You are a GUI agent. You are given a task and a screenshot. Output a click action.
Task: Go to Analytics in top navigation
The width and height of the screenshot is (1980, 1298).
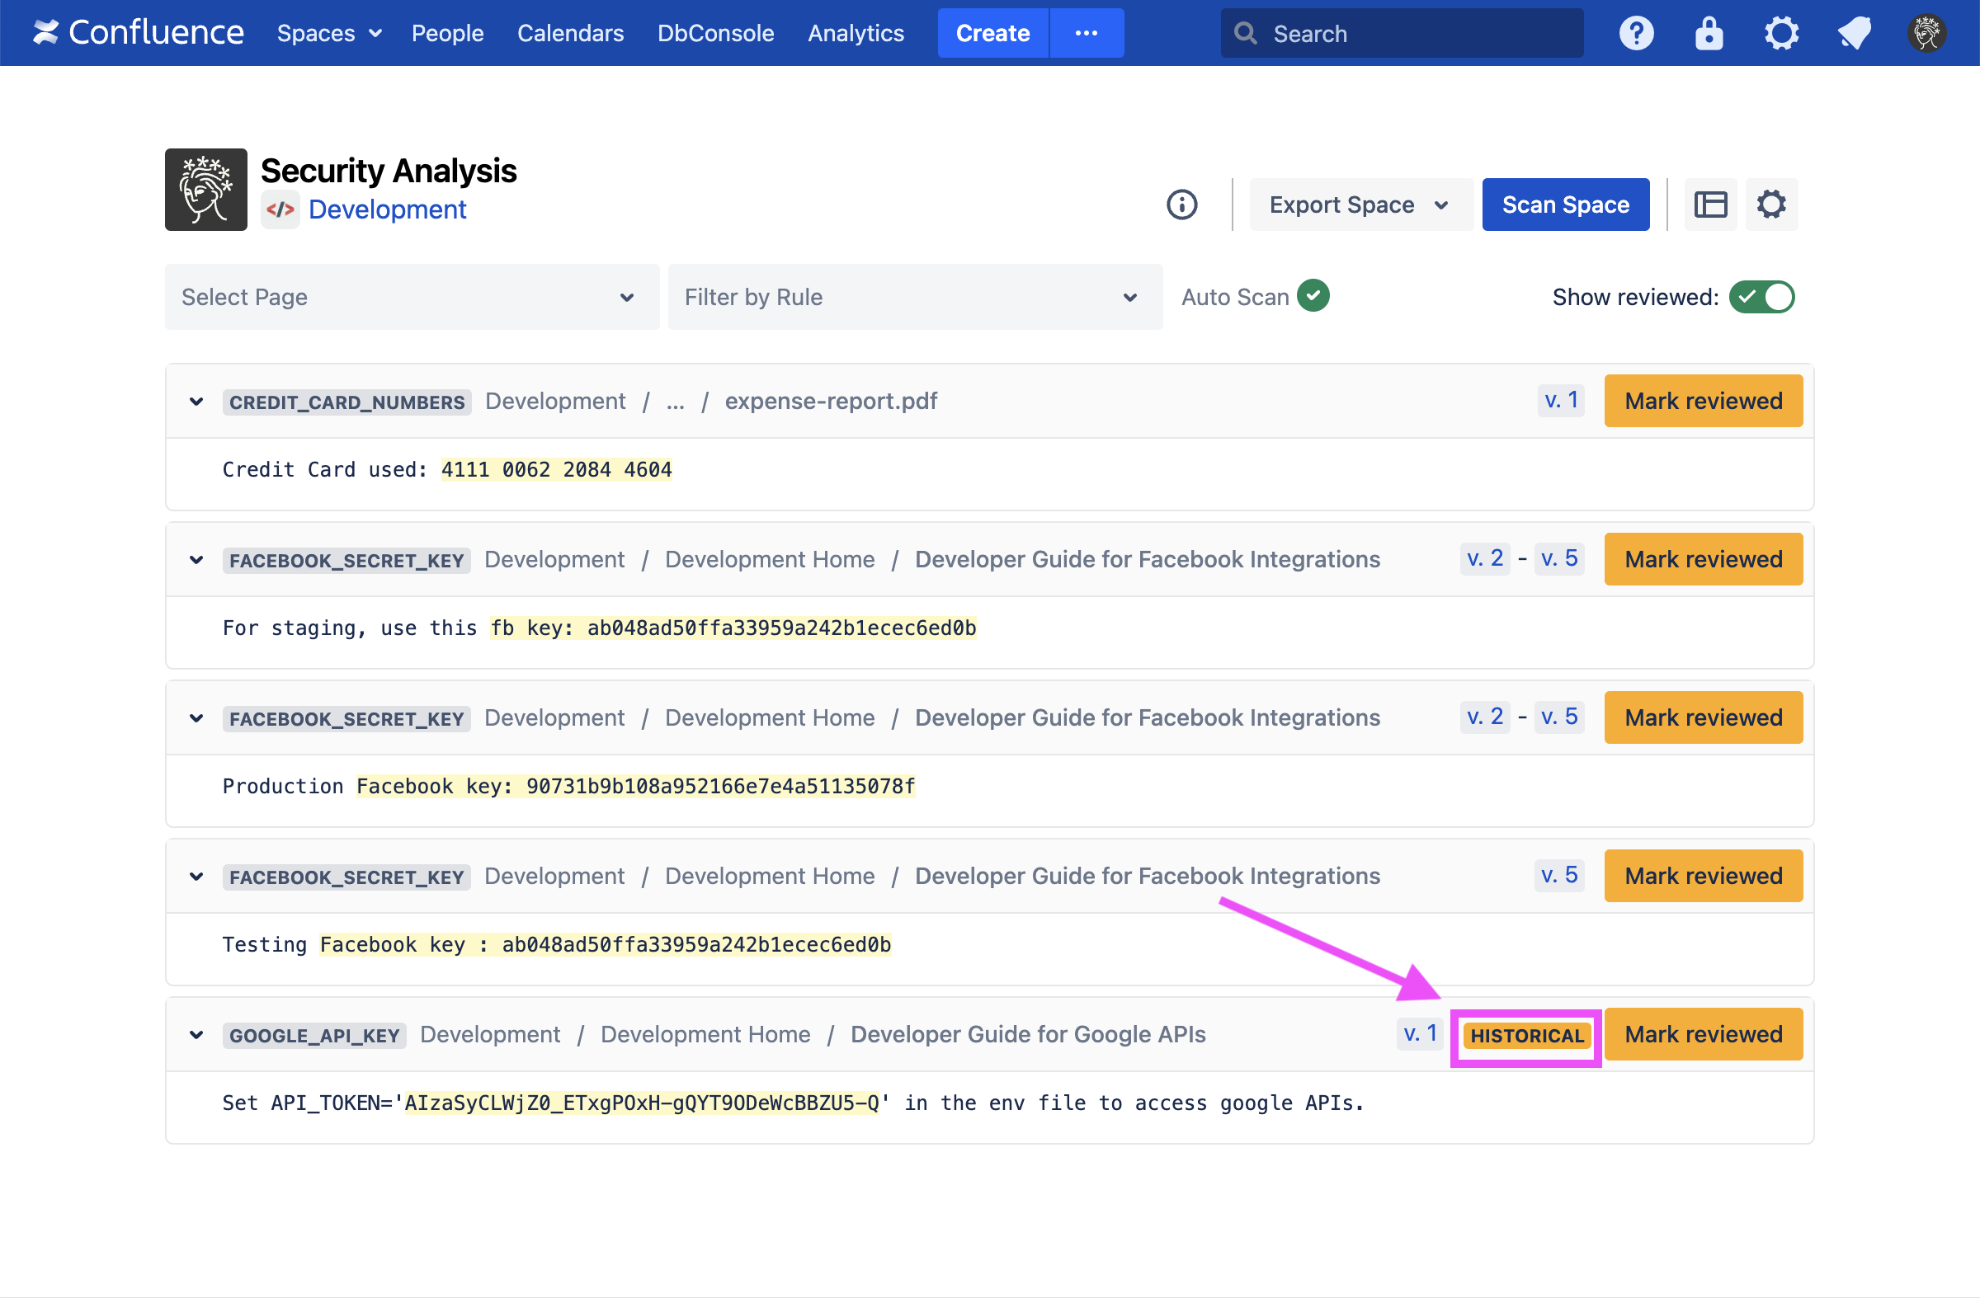[x=856, y=33]
